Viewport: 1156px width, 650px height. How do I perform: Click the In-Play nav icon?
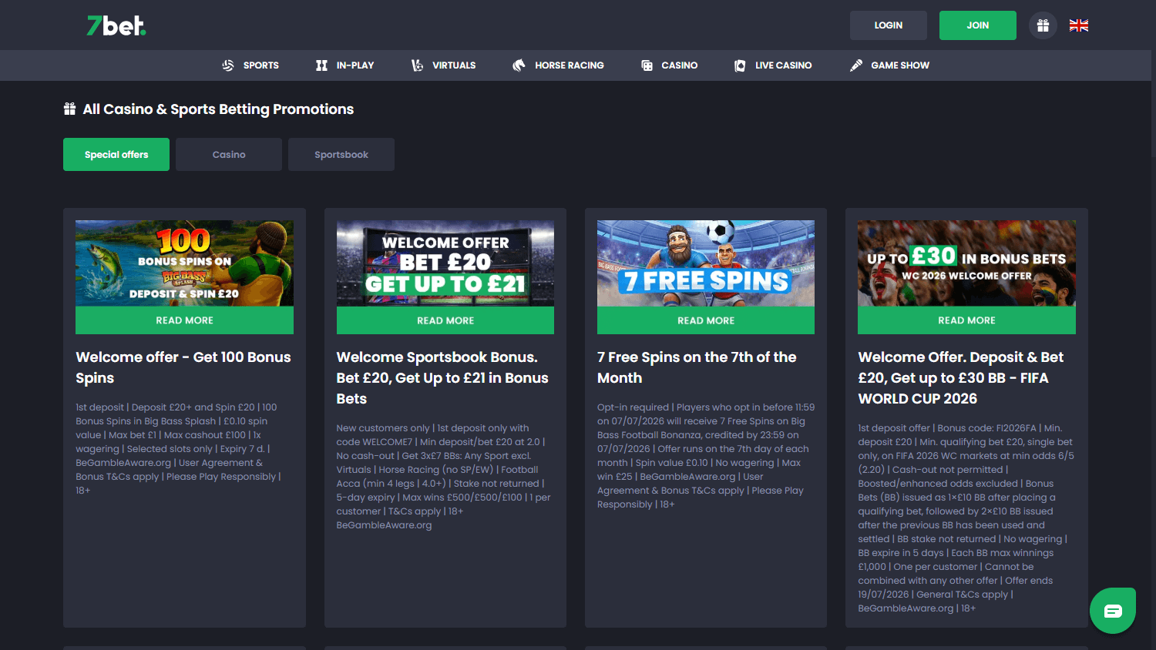(321, 65)
